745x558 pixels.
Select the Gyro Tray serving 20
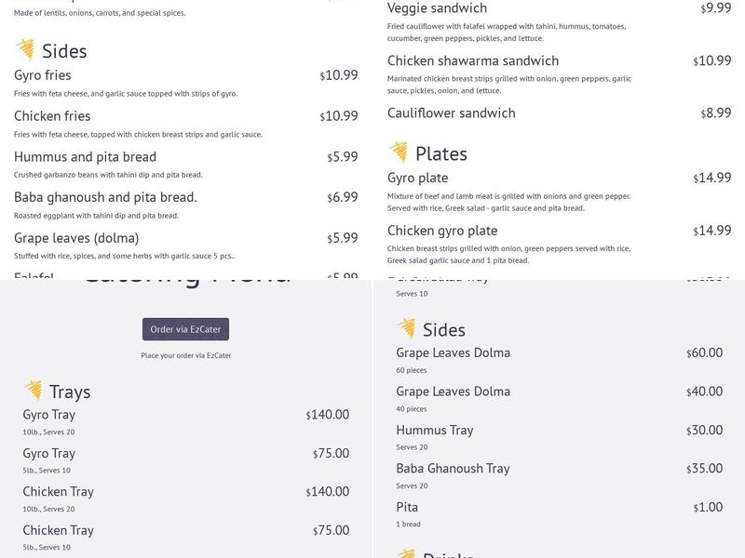pos(48,415)
